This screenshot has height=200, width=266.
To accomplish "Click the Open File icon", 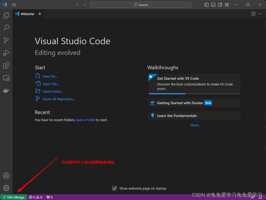I will click(38, 83).
